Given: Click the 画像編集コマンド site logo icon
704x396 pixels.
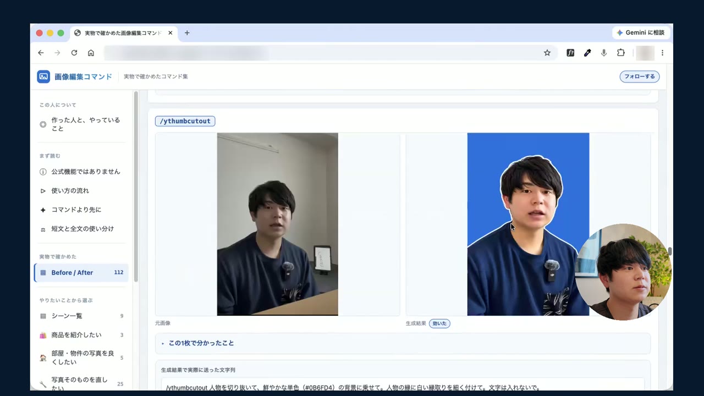Looking at the screenshot, I should (x=43, y=76).
